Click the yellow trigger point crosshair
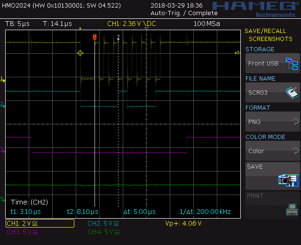This screenshot has height=245, width=301. point(80,53)
